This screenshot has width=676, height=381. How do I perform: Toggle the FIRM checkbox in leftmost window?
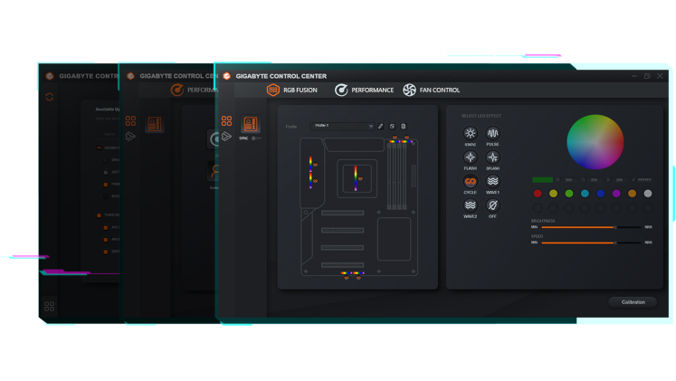(106, 185)
